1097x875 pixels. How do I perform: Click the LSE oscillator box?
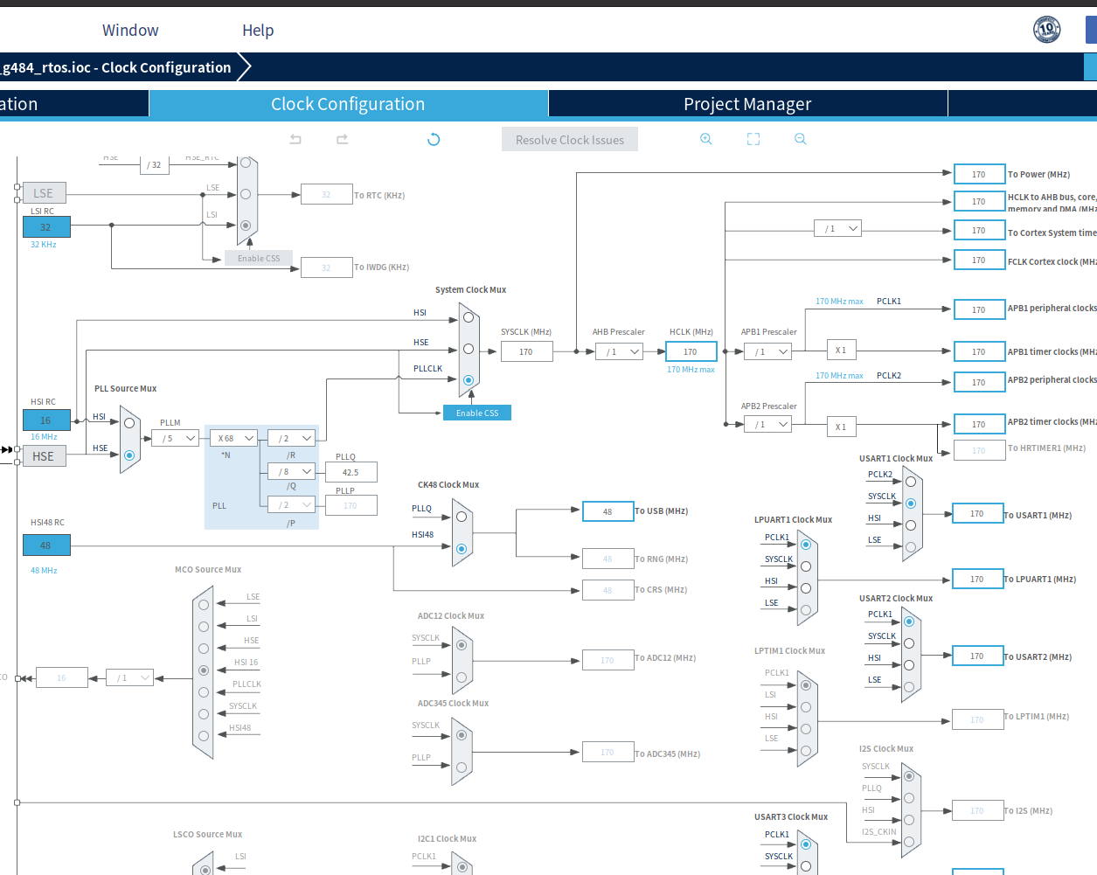coord(44,193)
